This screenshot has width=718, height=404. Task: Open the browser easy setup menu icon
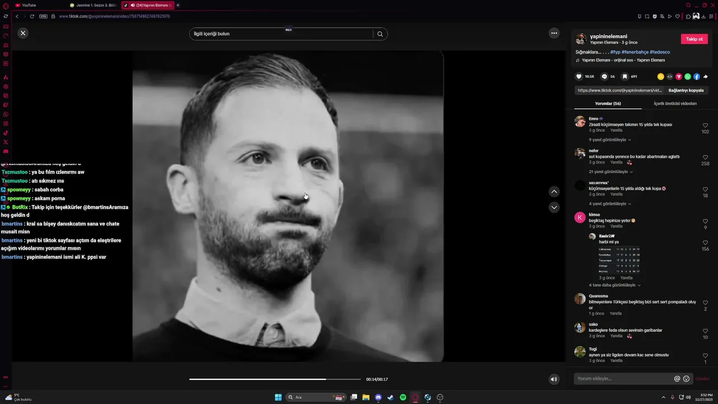point(711,16)
